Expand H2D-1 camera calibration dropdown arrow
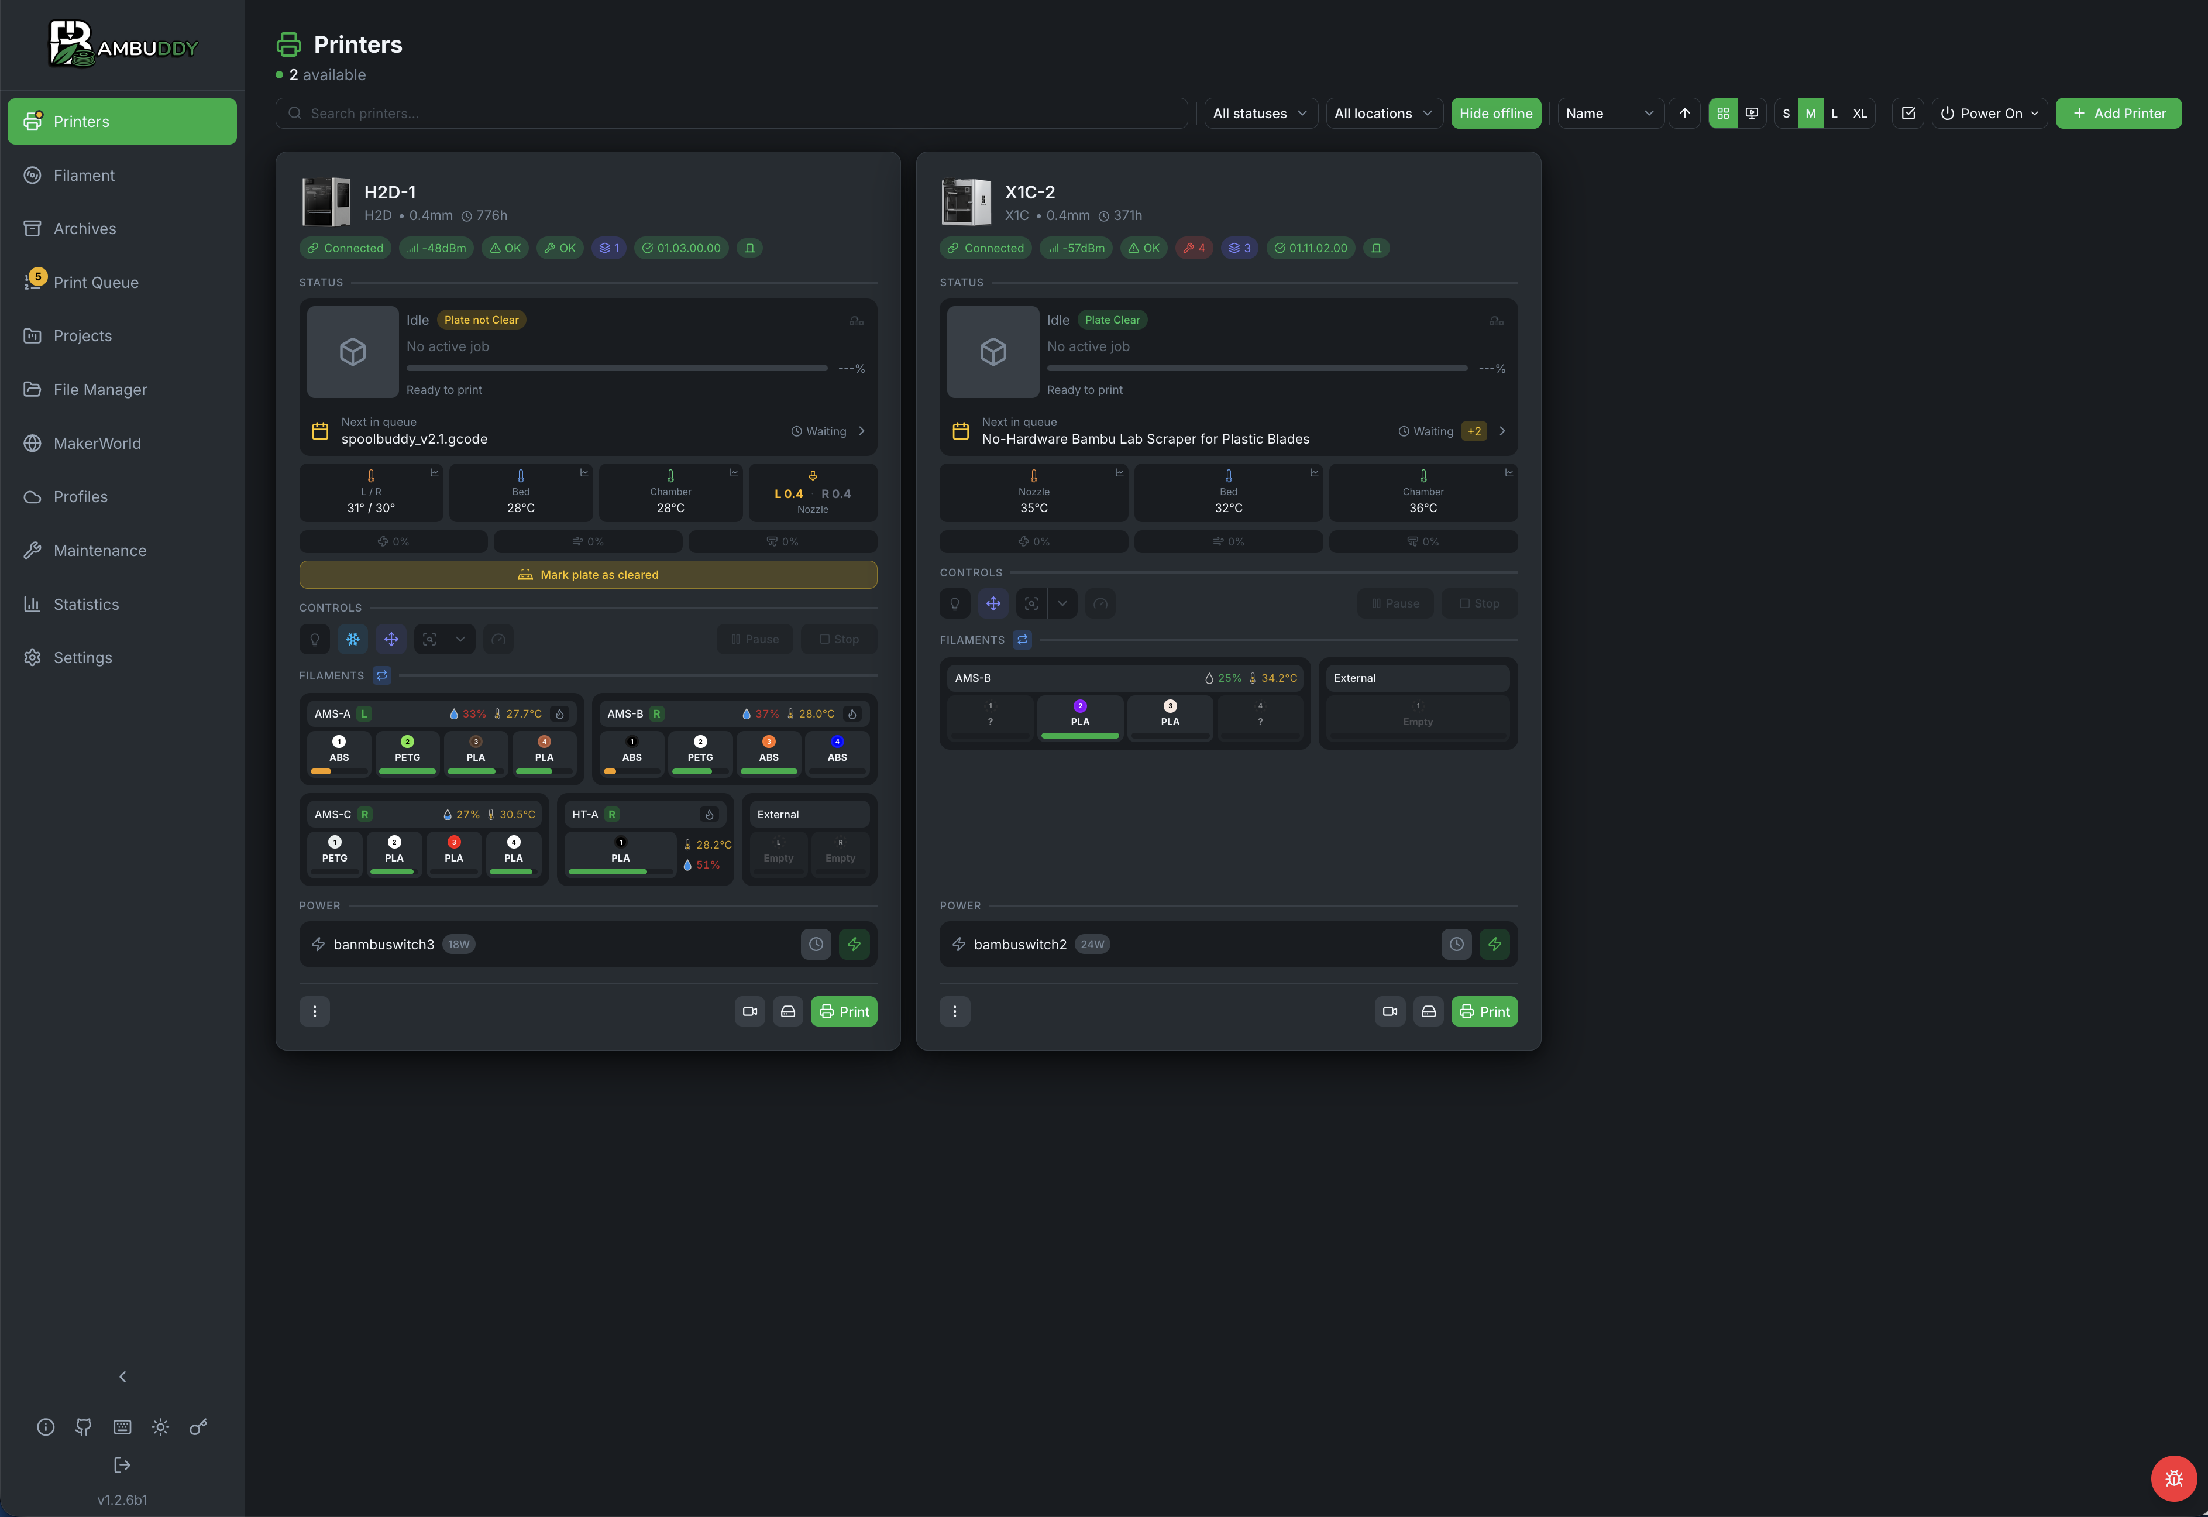This screenshot has width=2208, height=1517. [461, 640]
